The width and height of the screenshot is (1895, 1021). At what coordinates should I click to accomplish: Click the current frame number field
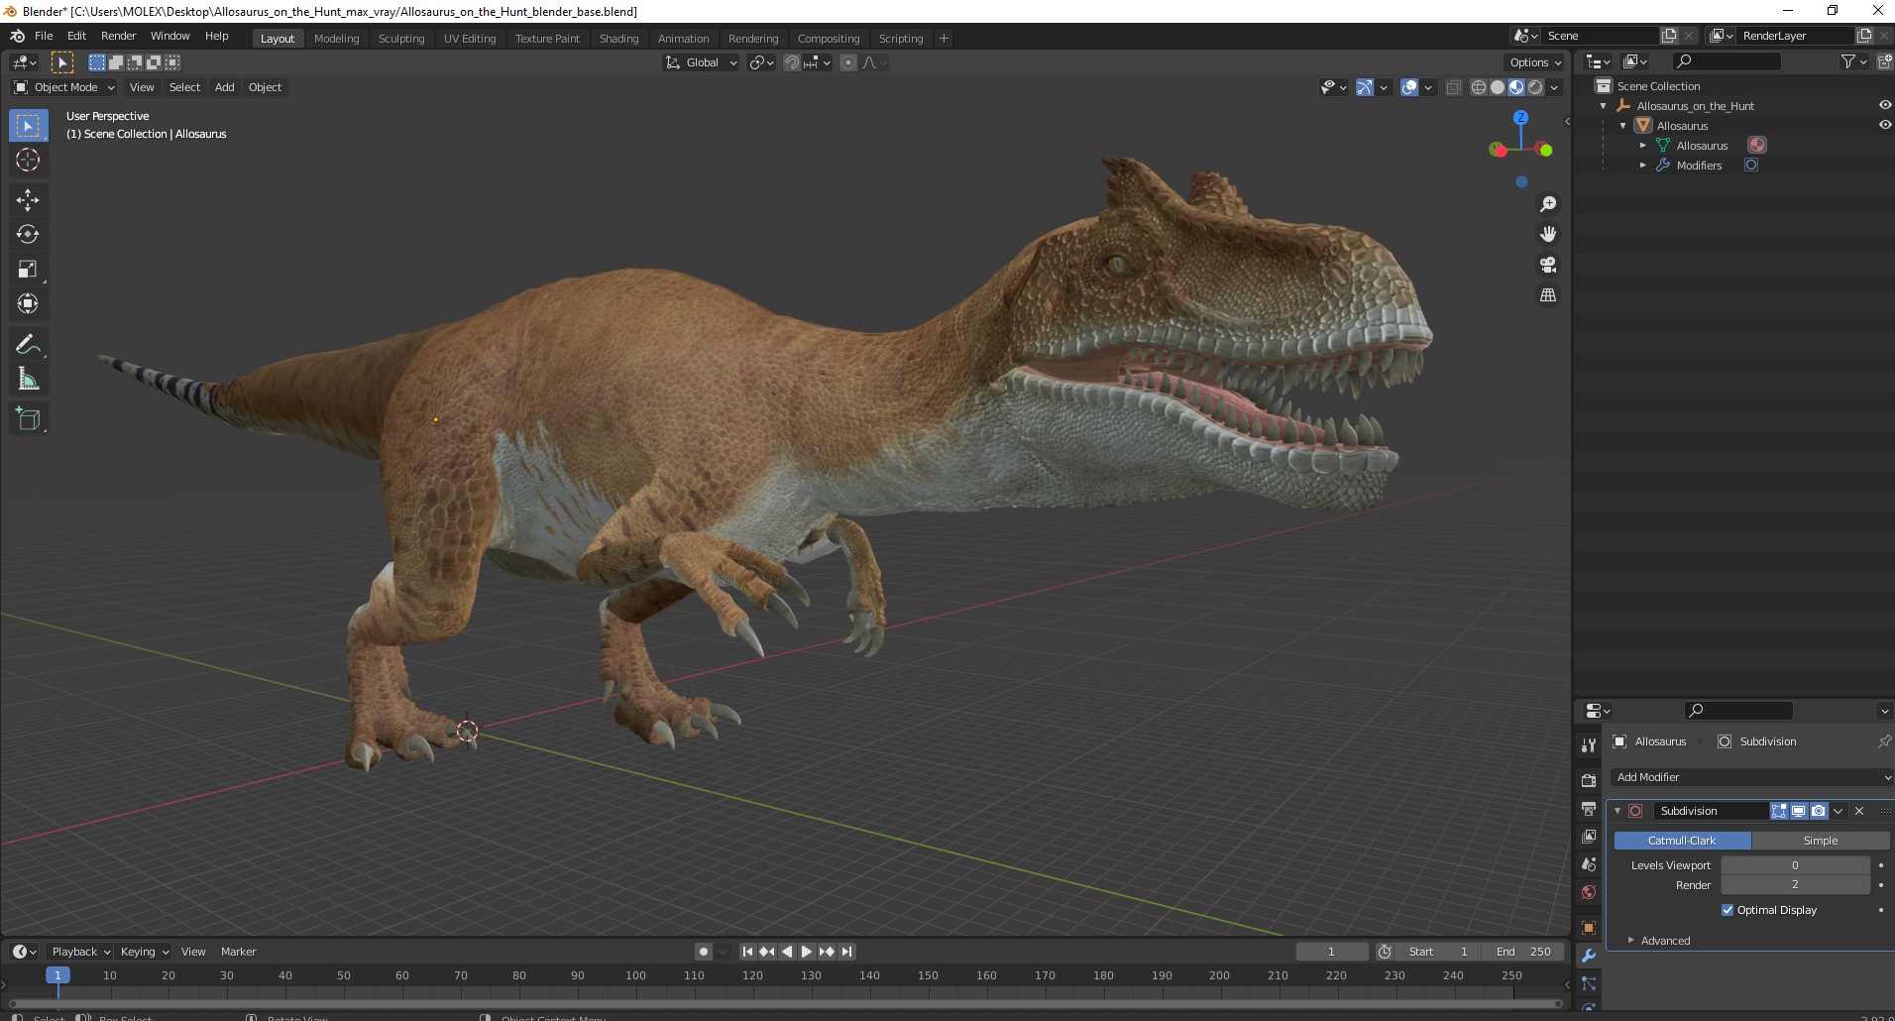1331,952
